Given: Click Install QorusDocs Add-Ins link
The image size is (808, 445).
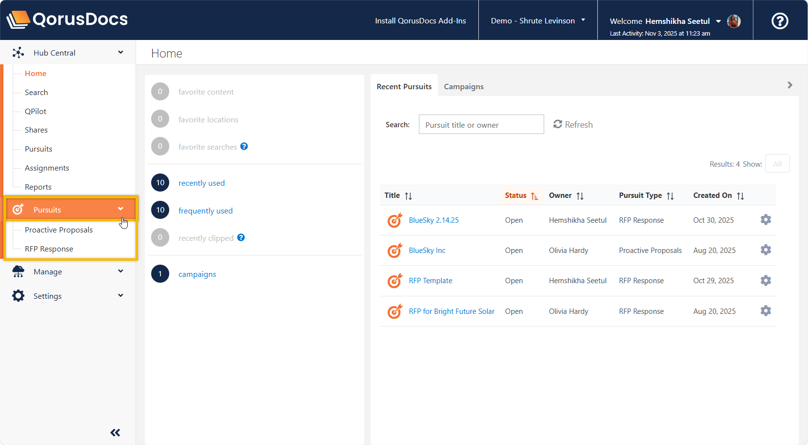Looking at the screenshot, I should coord(420,20).
